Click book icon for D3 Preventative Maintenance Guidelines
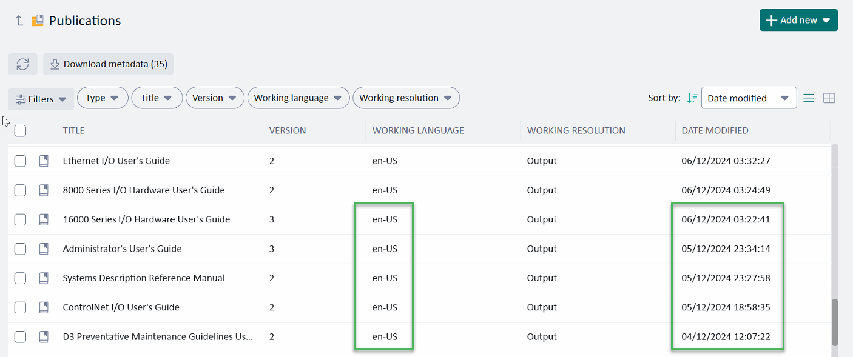 pyautogui.click(x=44, y=336)
